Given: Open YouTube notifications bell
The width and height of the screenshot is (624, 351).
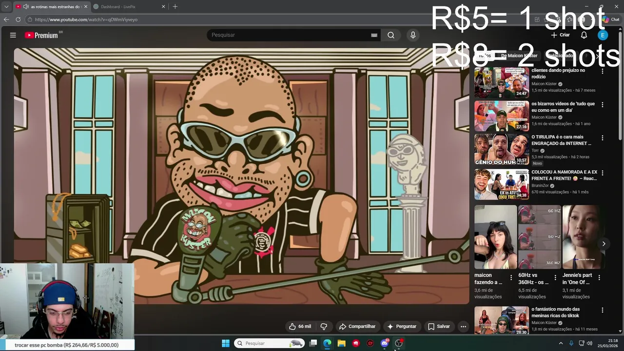Looking at the screenshot, I should coord(584,35).
